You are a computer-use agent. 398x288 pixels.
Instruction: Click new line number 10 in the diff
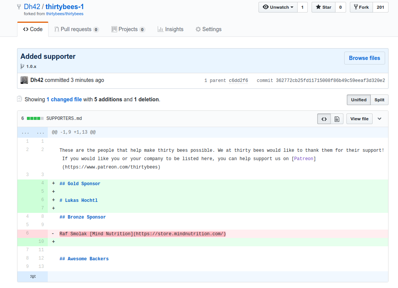(41, 241)
